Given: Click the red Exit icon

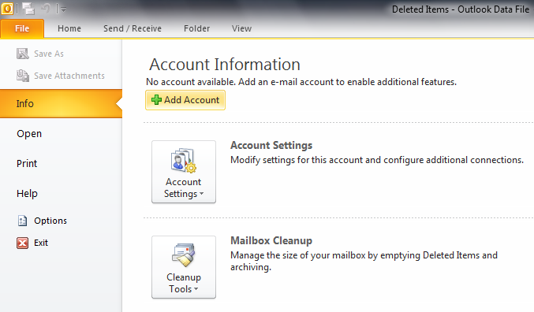Looking at the screenshot, I should pyautogui.click(x=22, y=243).
